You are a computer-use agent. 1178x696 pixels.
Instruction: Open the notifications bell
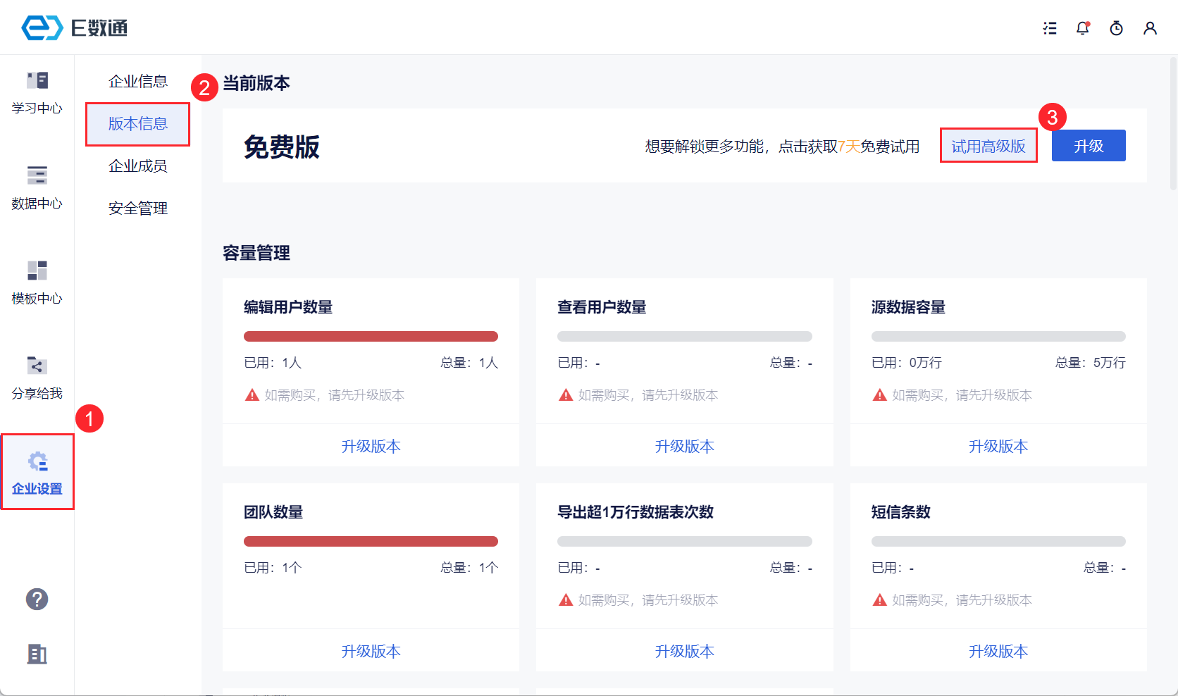1083,28
